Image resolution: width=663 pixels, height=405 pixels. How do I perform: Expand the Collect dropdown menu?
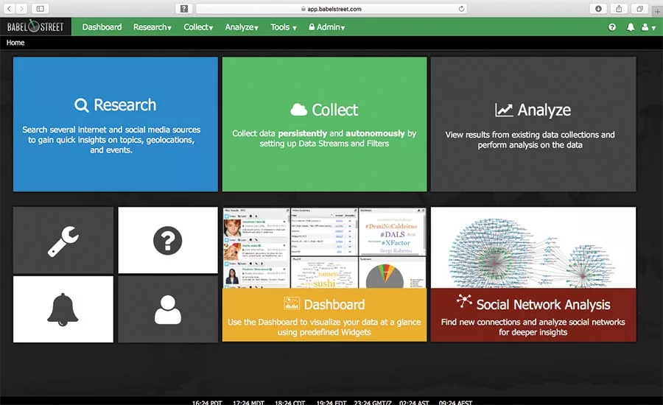pyautogui.click(x=198, y=27)
